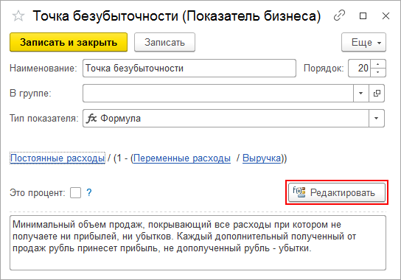
Task: Close the Точка безубыточности window
Action: coord(386,16)
